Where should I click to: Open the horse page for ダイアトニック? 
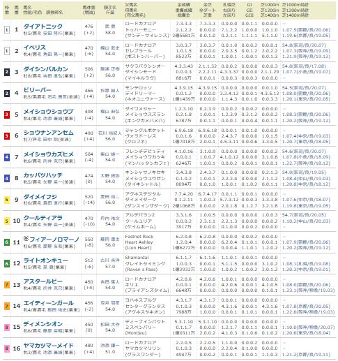click(x=43, y=26)
